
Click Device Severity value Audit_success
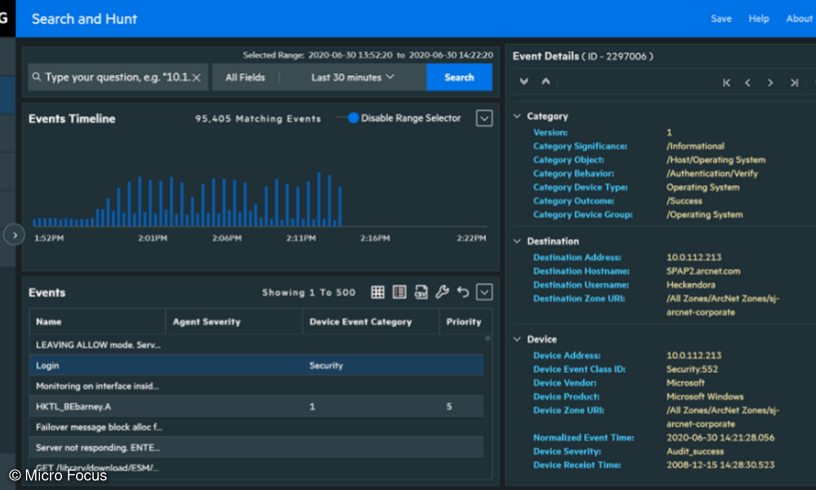coord(695,451)
